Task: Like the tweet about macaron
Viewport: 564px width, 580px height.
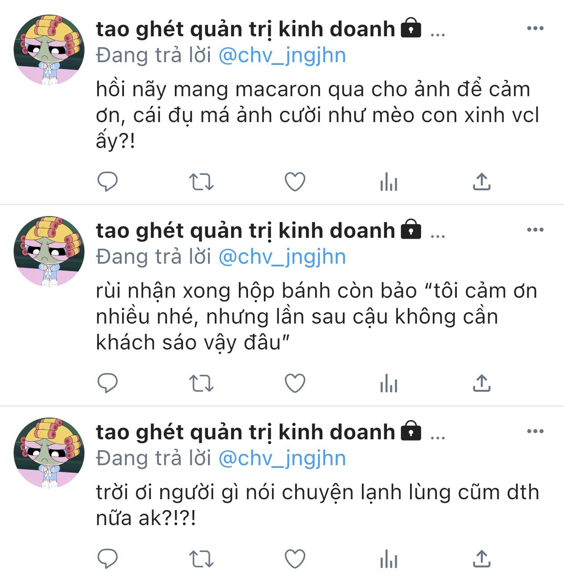Action: pos(295,182)
